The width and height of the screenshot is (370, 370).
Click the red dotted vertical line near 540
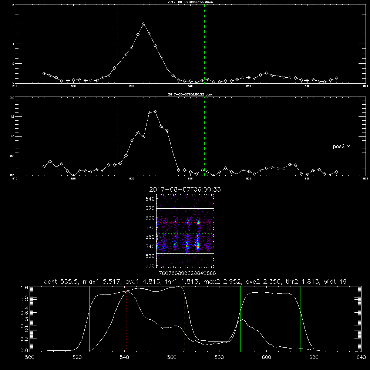[x=127, y=319]
